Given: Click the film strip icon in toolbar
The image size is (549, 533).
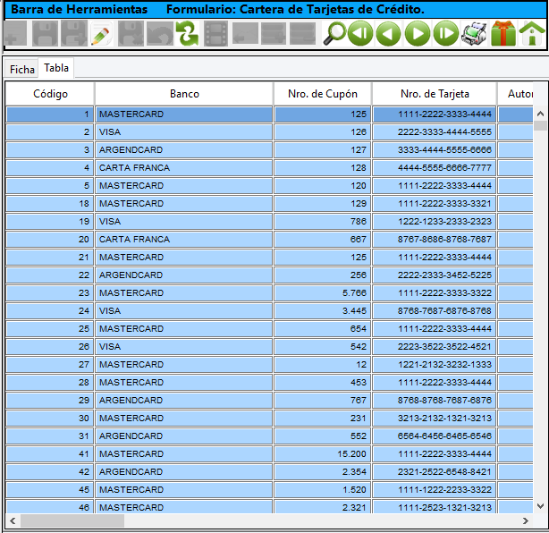Looking at the screenshot, I should pyautogui.click(x=215, y=35).
